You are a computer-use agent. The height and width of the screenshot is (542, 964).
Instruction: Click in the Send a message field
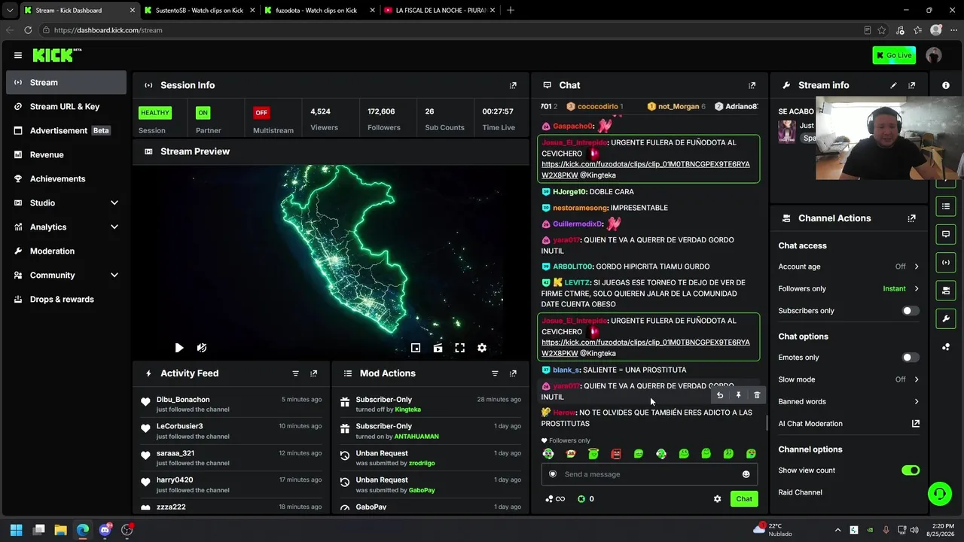pyautogui.click(x=649, y=474)
